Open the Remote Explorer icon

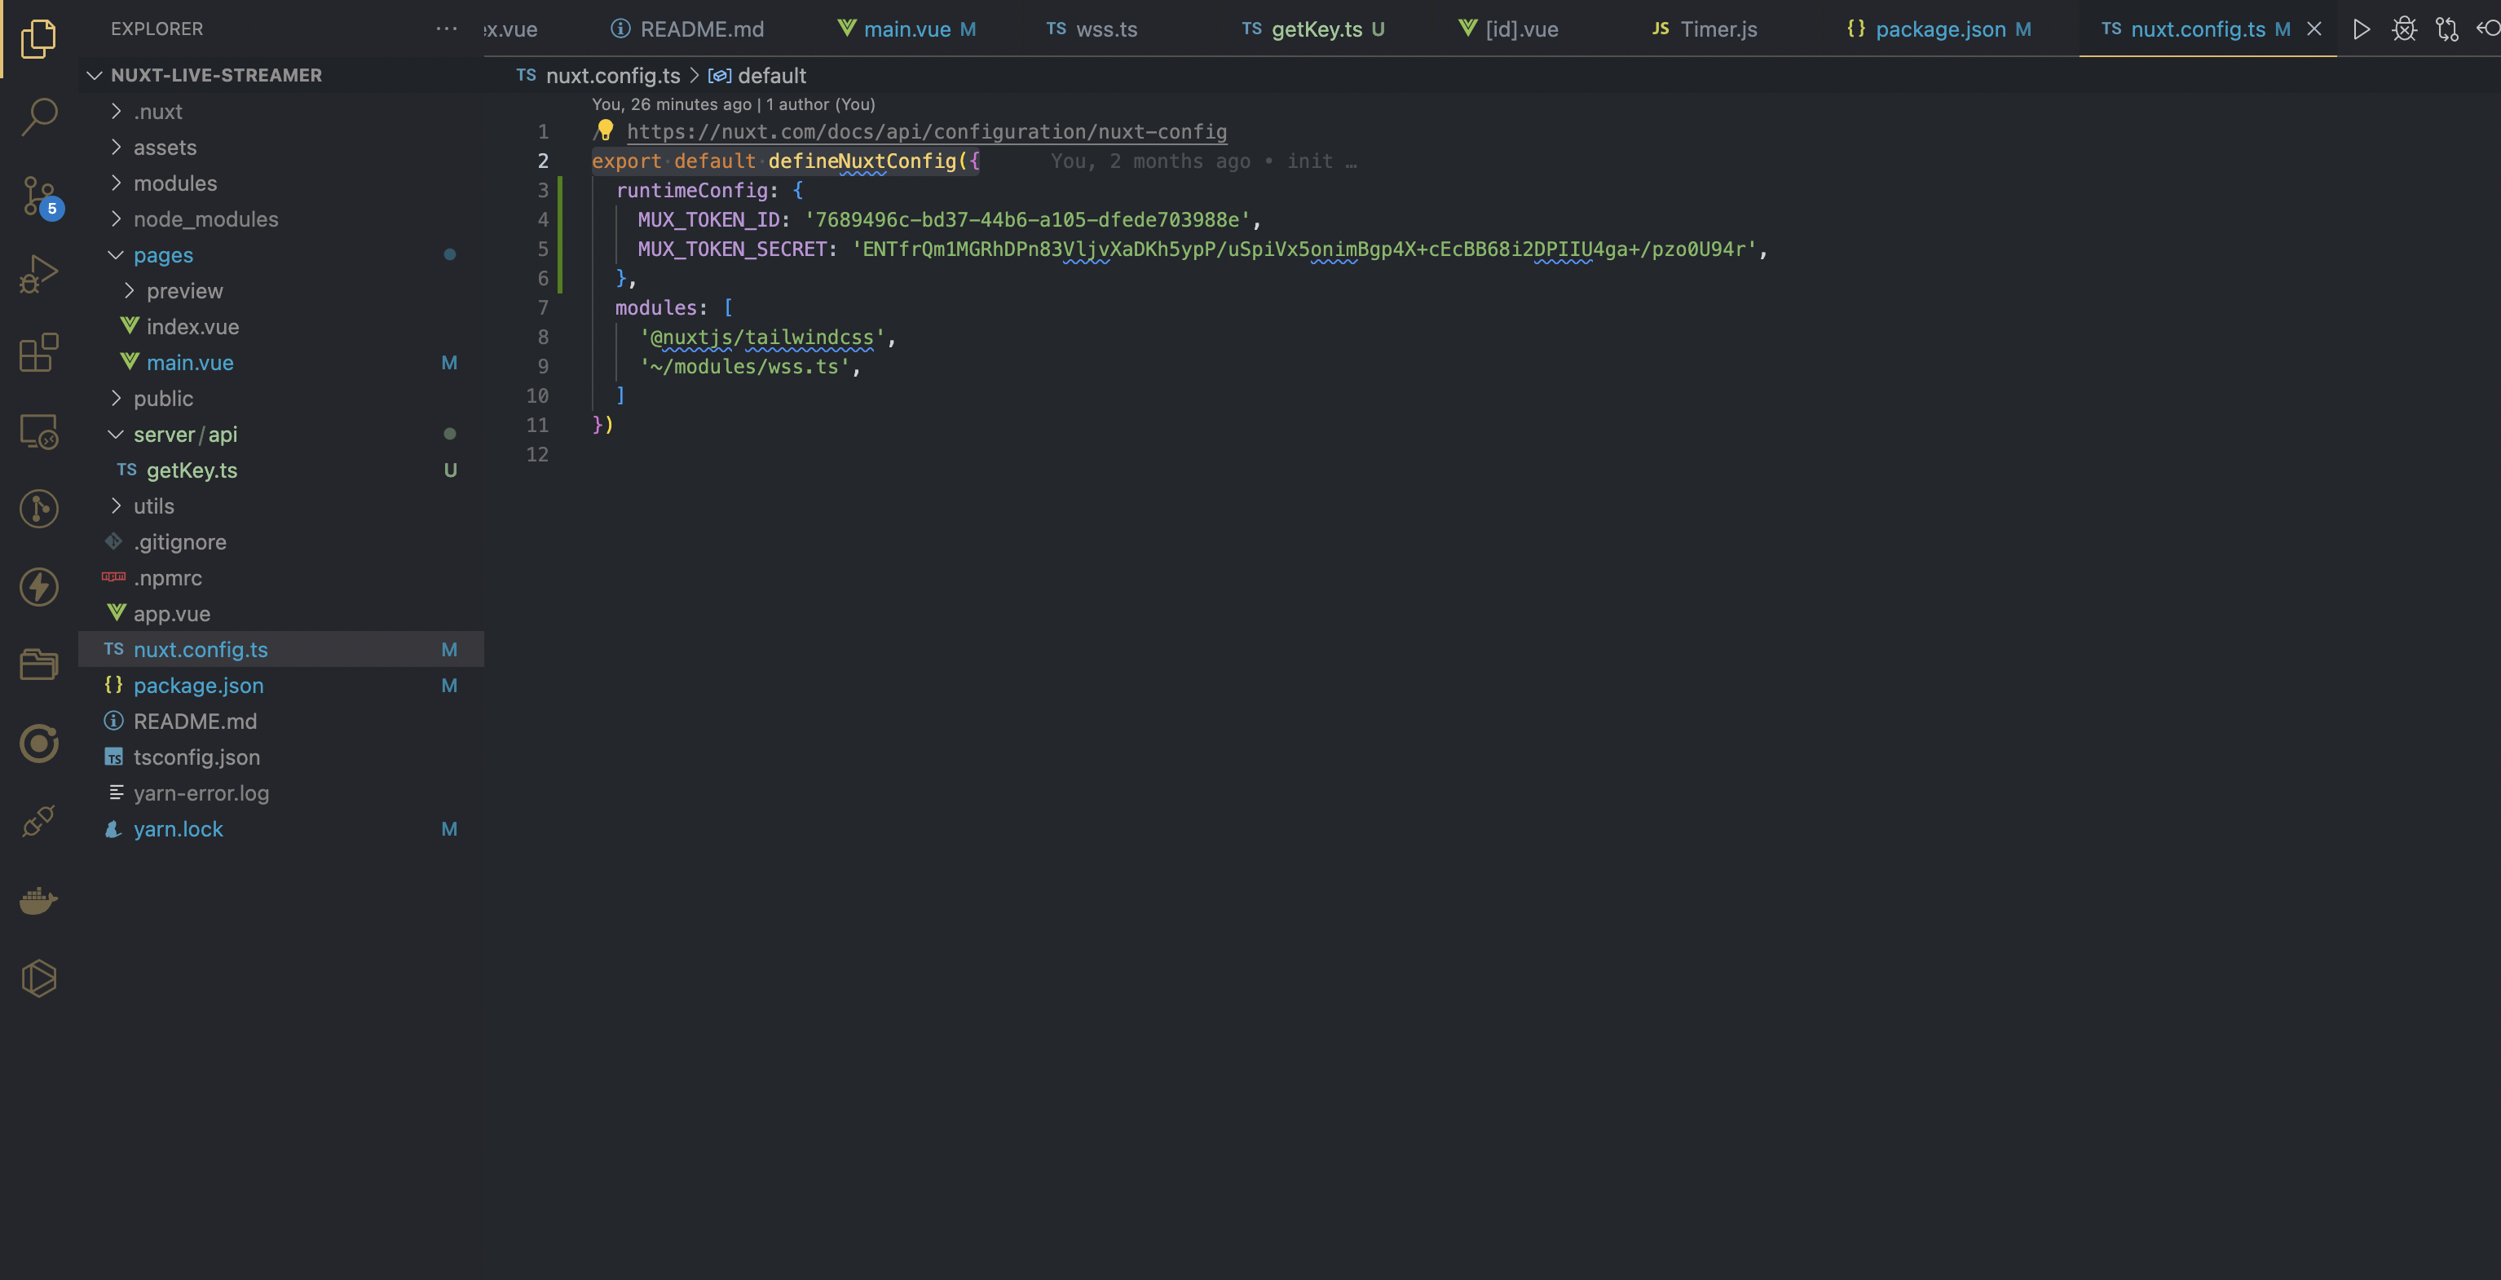tap(39, 431)
